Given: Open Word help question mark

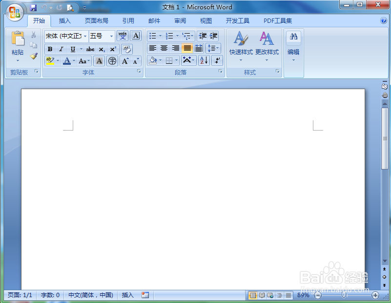Looking at the screenshot, I should click(384, 20).
